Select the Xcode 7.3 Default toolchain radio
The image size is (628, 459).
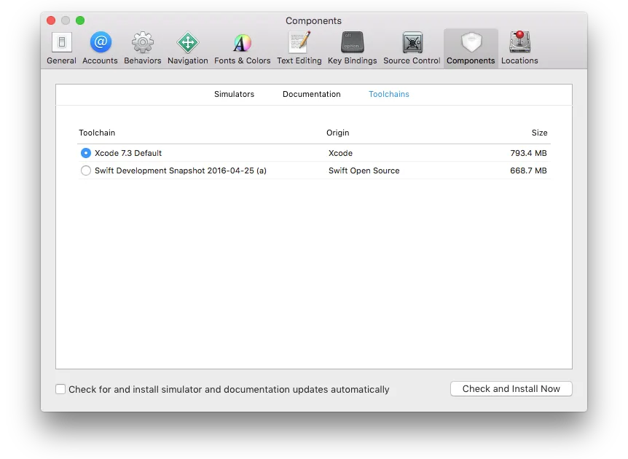[86, 153]
